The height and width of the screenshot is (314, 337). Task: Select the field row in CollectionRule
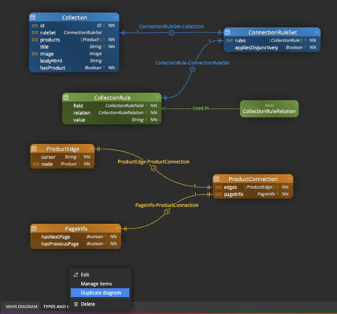coord(112,106)
